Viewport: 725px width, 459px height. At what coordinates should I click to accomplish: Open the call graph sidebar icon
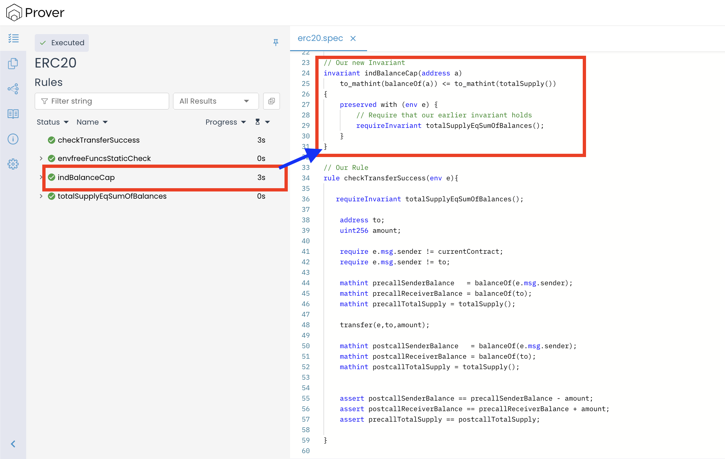point(13,89)
